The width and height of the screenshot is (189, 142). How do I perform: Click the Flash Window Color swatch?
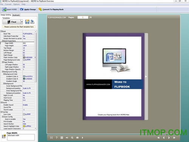(x=24, y=57)
